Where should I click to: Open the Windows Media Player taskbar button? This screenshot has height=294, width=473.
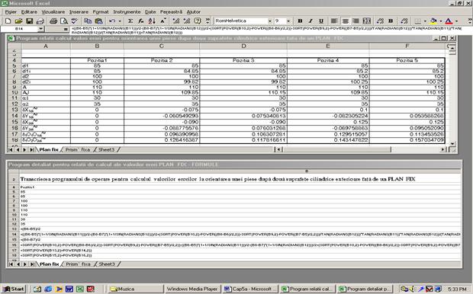192,289
